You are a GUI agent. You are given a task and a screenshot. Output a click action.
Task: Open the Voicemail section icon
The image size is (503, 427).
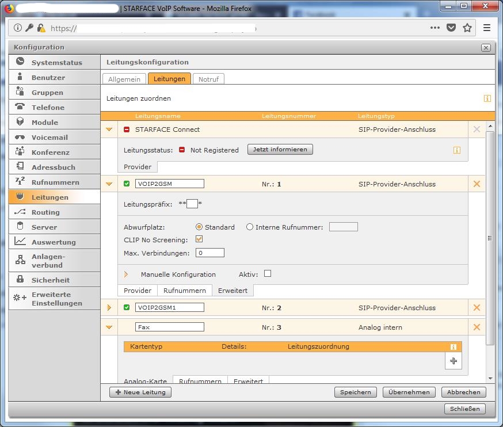20,137
